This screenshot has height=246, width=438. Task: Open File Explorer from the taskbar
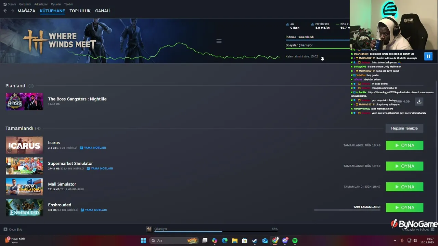click(235, 241)
